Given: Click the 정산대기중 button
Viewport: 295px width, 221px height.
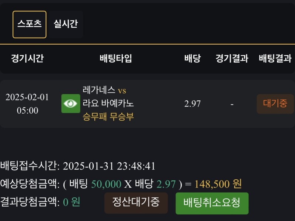Looking at the screenshot, I should [136, 203].
